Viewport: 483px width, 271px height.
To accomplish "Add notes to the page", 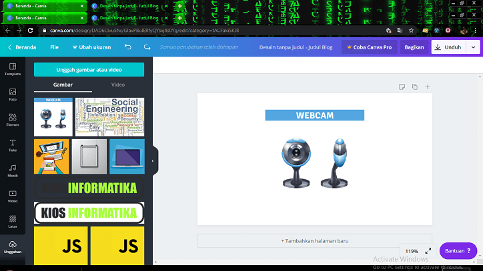I will tap(402, 87).
